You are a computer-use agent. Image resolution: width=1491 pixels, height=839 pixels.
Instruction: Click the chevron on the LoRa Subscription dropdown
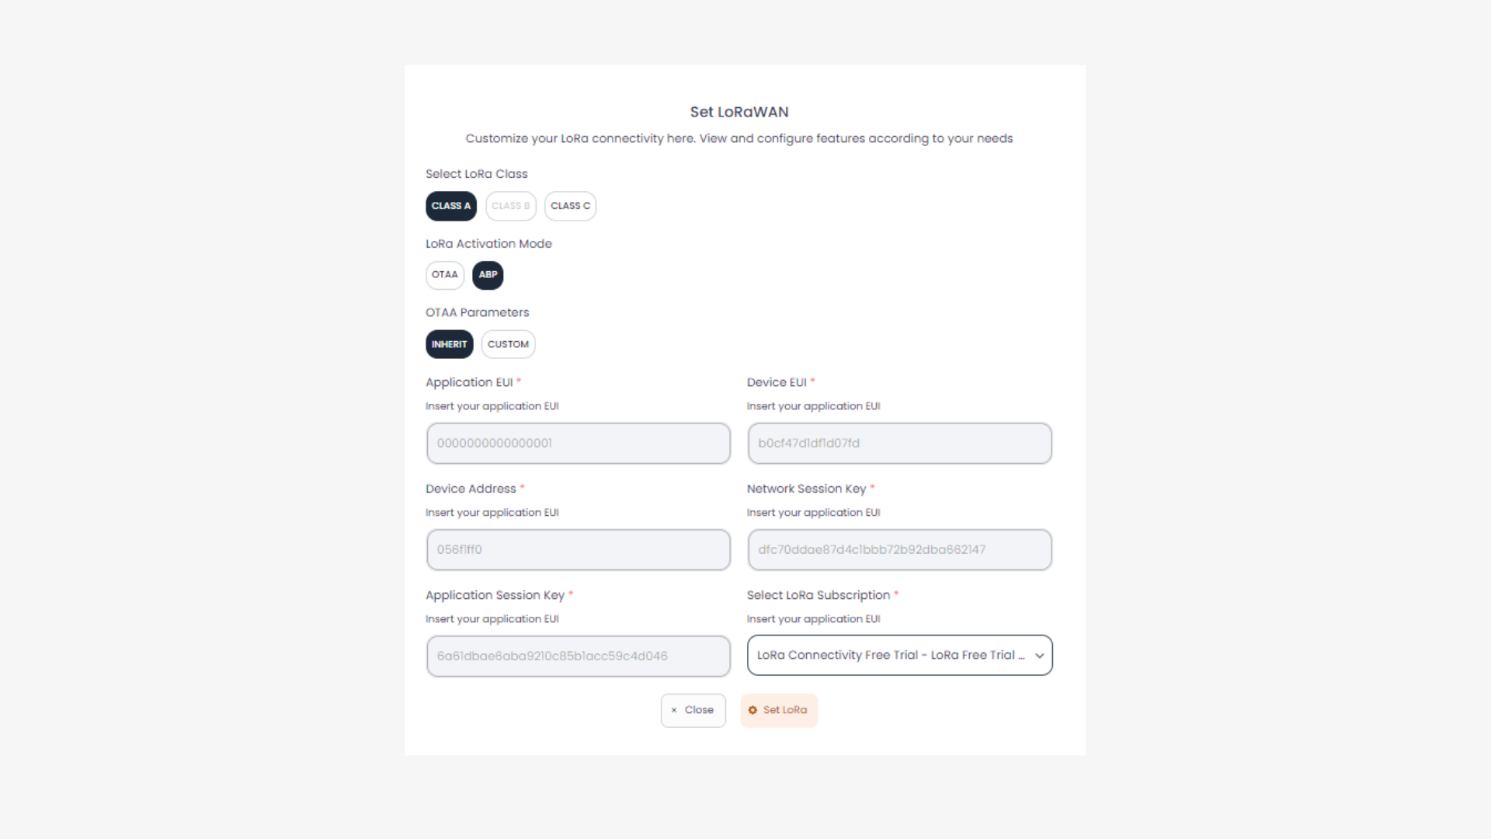1039,655
